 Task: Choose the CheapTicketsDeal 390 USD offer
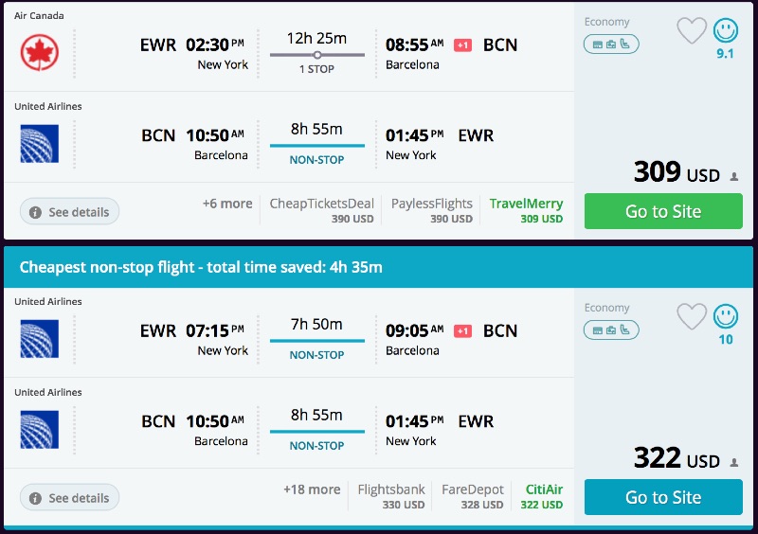(x=321, y=210)
